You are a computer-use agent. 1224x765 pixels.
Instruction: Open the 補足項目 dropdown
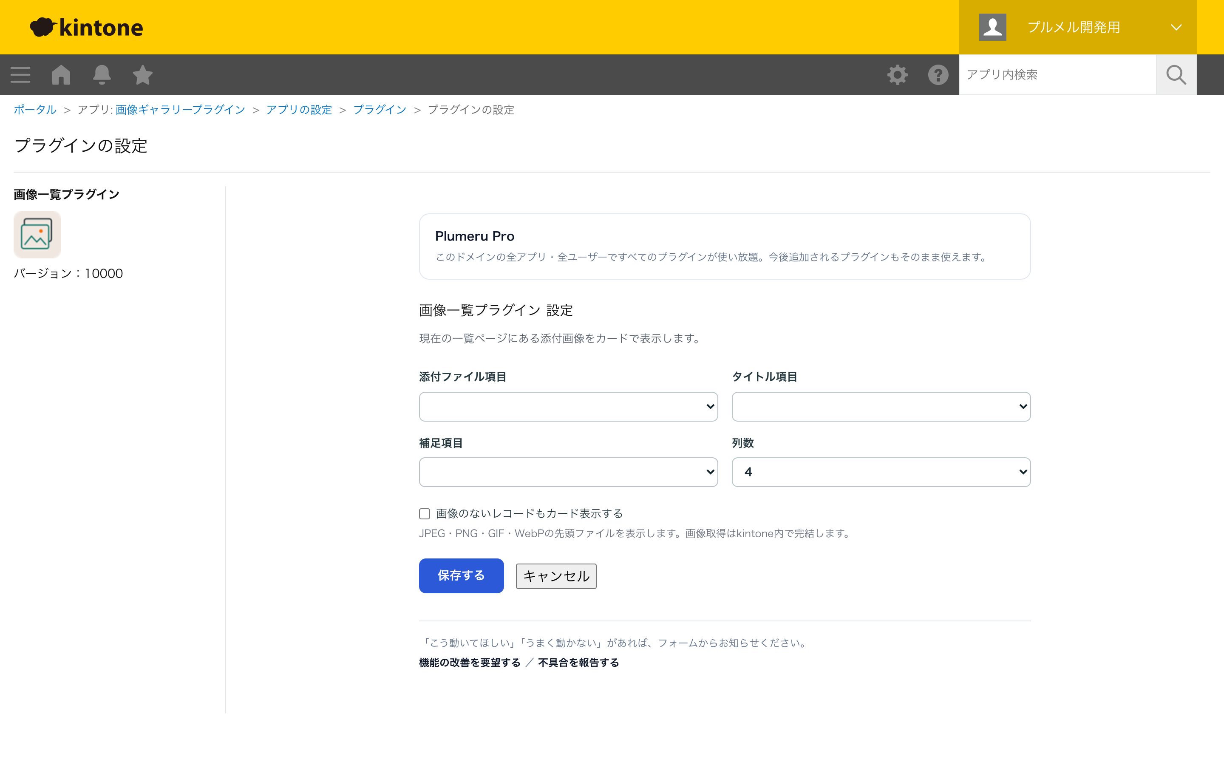pyautogui.click(x=569, y=472)
